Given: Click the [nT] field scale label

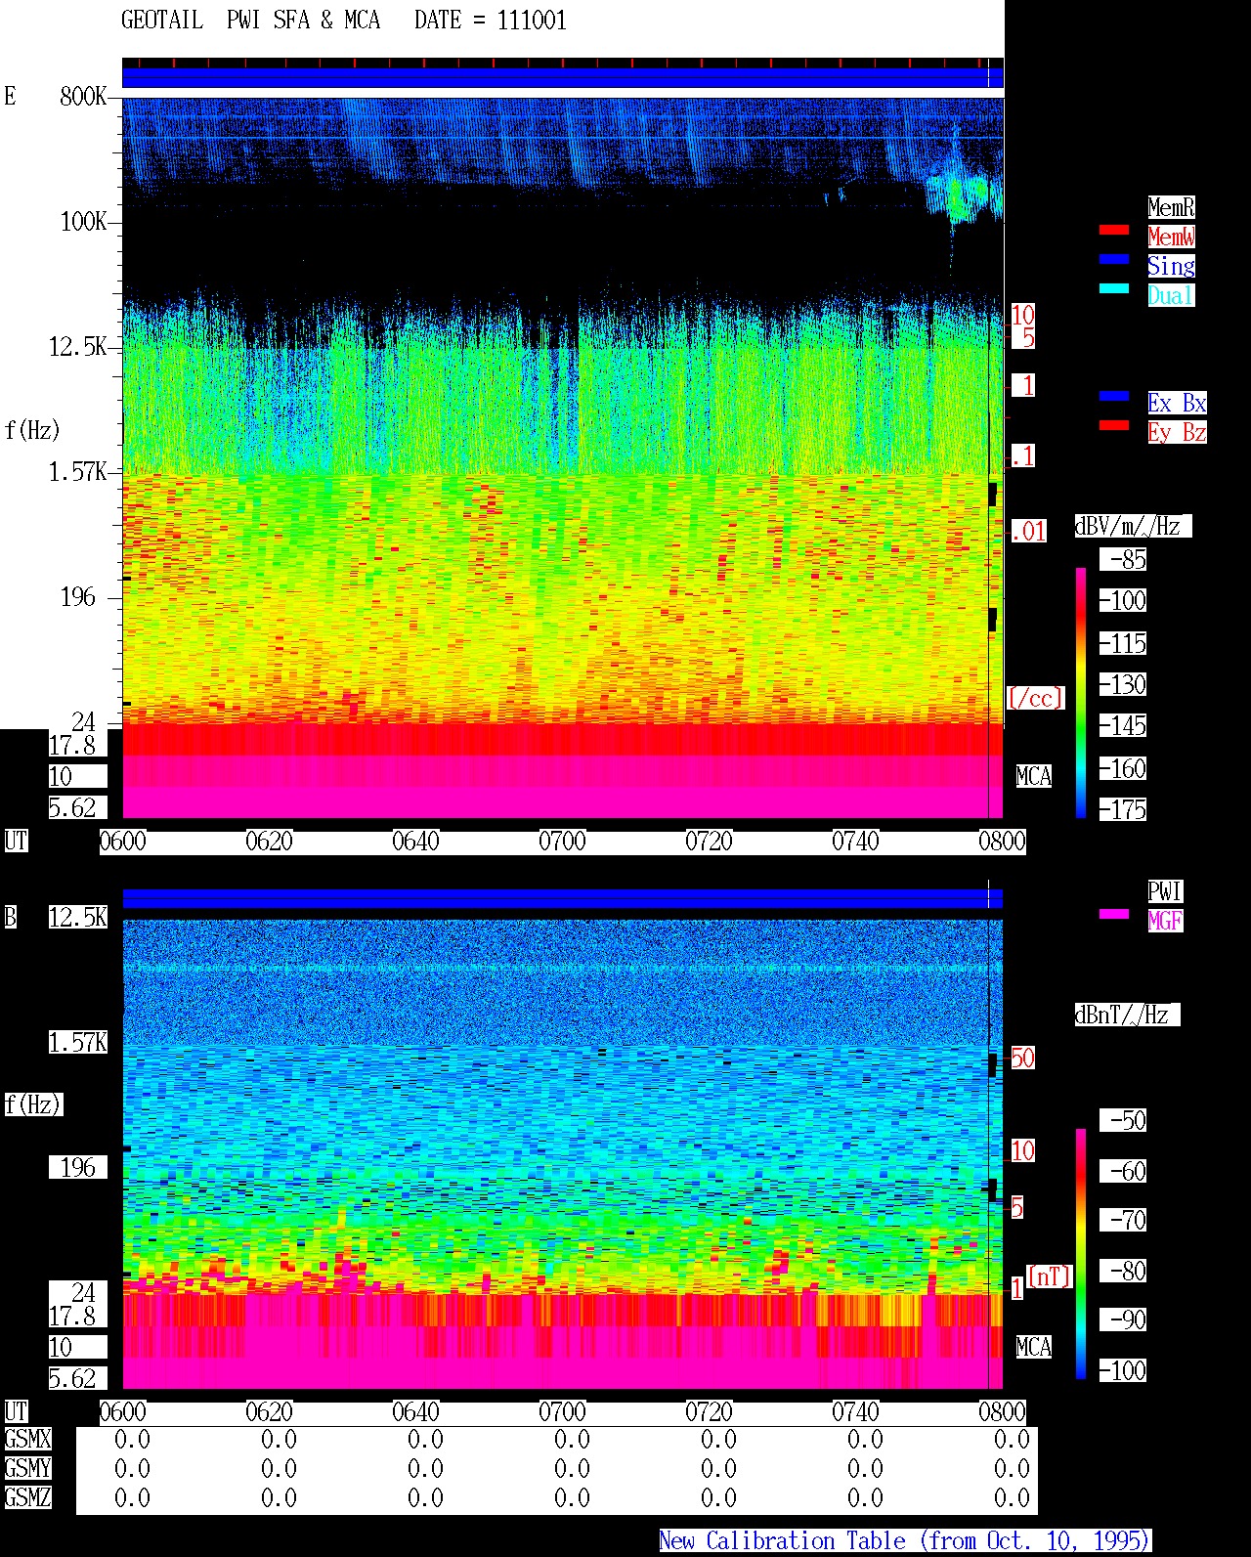Looking at the screenshot, I should click(1050, 1276).
